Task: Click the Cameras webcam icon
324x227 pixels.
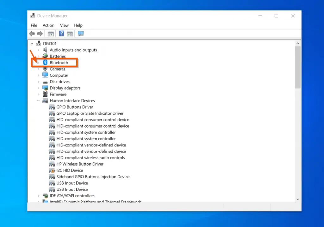Action: tap(45, 69)
